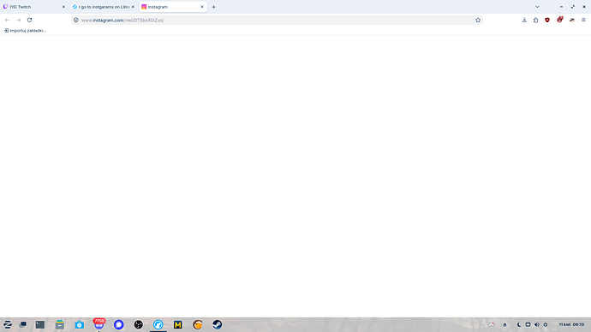Bookmark this page with the star icon
The height and width of the screenshot is (332, 591).
tap(478, 20)
